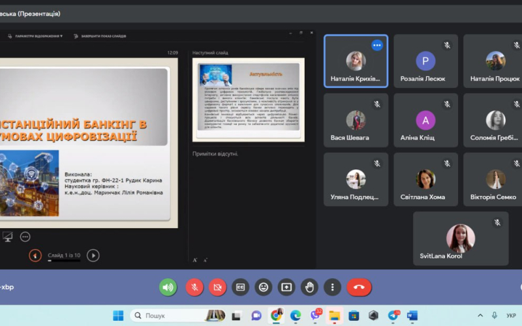Click muted mic icon on Вася Шевага tile
The image size is (522, 326).
377,104
